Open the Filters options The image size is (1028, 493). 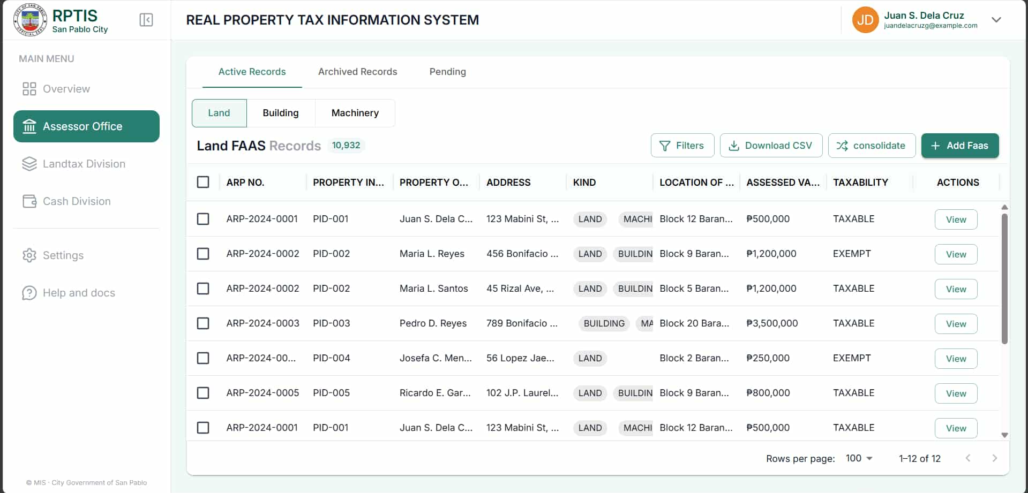pyautogui.click(x=682, y=146)
